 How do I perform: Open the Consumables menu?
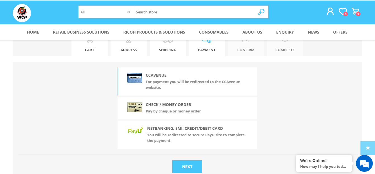pos(214,32)
